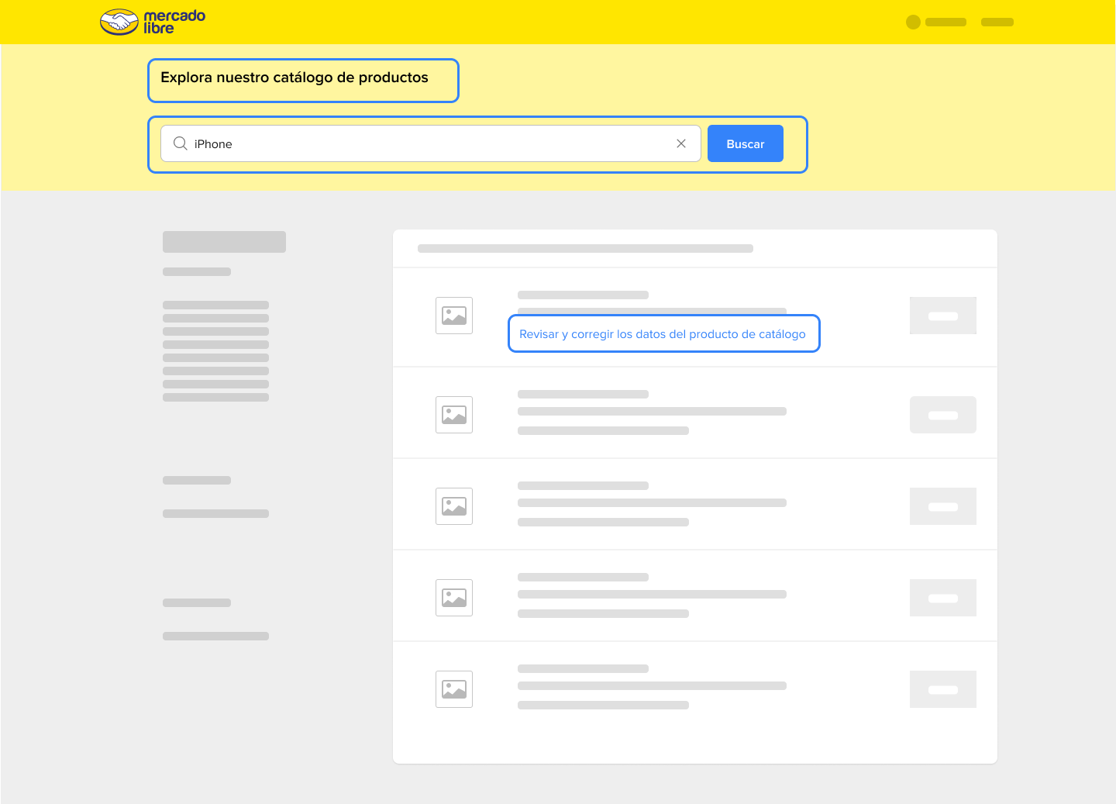Click 'Explora nuestro catálogo de productos' heading
This screenshot has width=1116, height=804.
294,78
